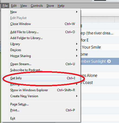
Task: Select track ending in '(the river drea...'
Action: tap(100, 33)
